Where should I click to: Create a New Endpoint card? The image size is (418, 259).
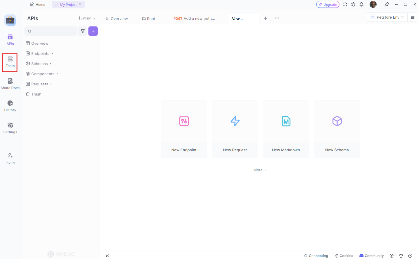(x=184, y=129)
